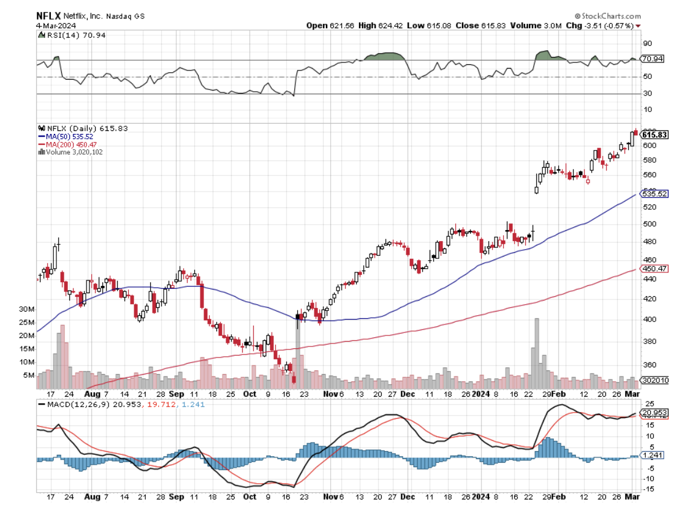Select the 1.241 MACD histogram value tag
This screenshot has height=524, width=690.
(x=652, y=455)
